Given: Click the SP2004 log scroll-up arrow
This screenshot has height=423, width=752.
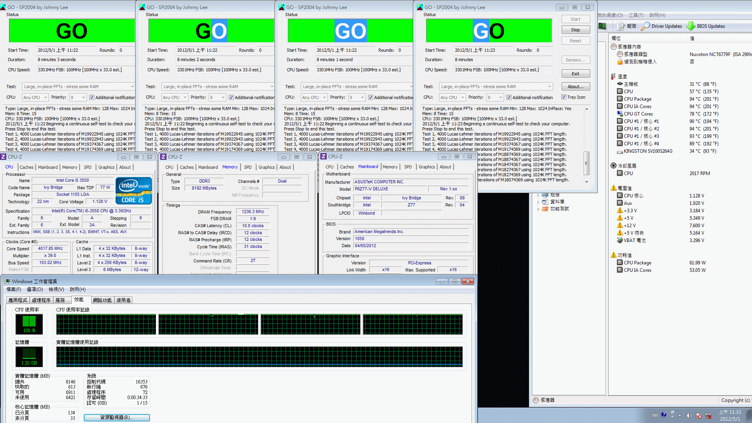Looking at the screenshot, I should 586,109.
